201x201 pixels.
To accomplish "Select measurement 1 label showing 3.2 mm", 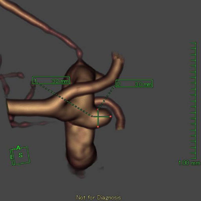I will pyautogui.click(x=51, y=81).
